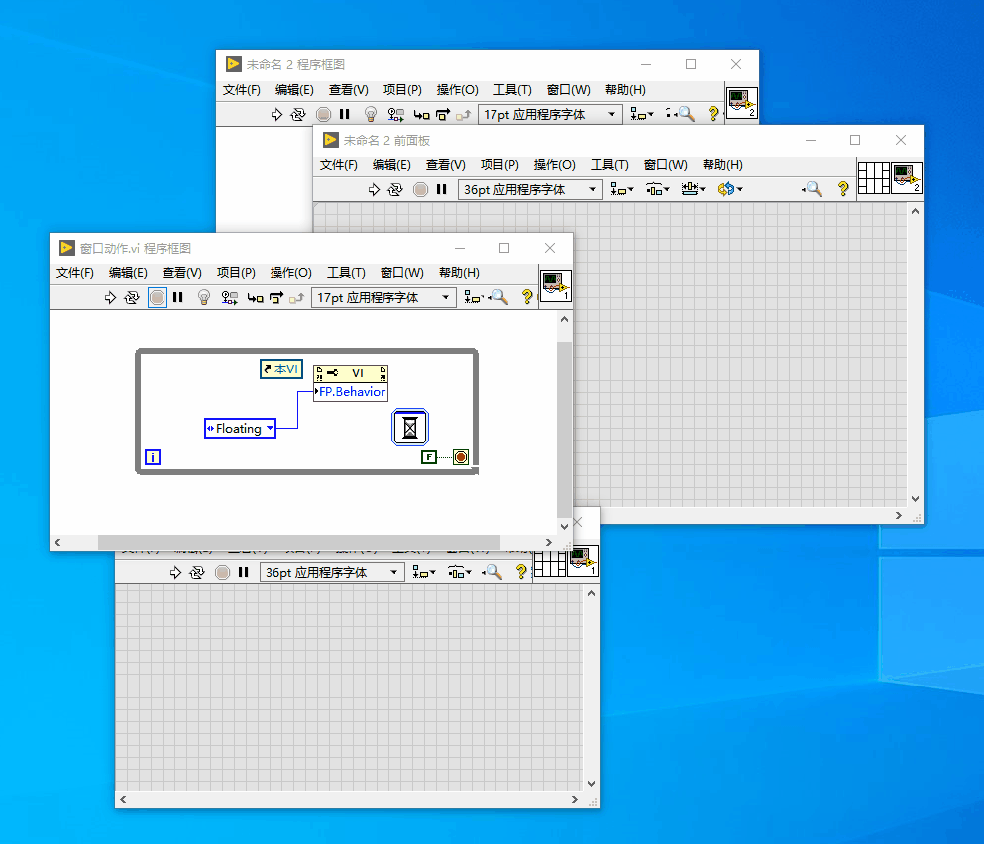The width and height of the screenshot is (984, 844).
Task: Open 17pt font dropdown in 窗口动作.vi diagram
Action: 383,297
